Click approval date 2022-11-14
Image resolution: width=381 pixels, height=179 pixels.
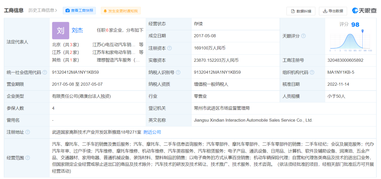coord(338,85)
